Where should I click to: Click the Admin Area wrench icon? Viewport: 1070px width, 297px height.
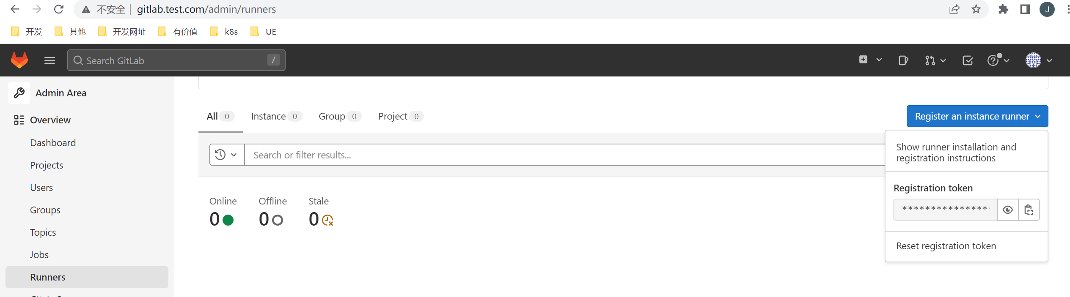pyautogui.click(x=19, y=93)
